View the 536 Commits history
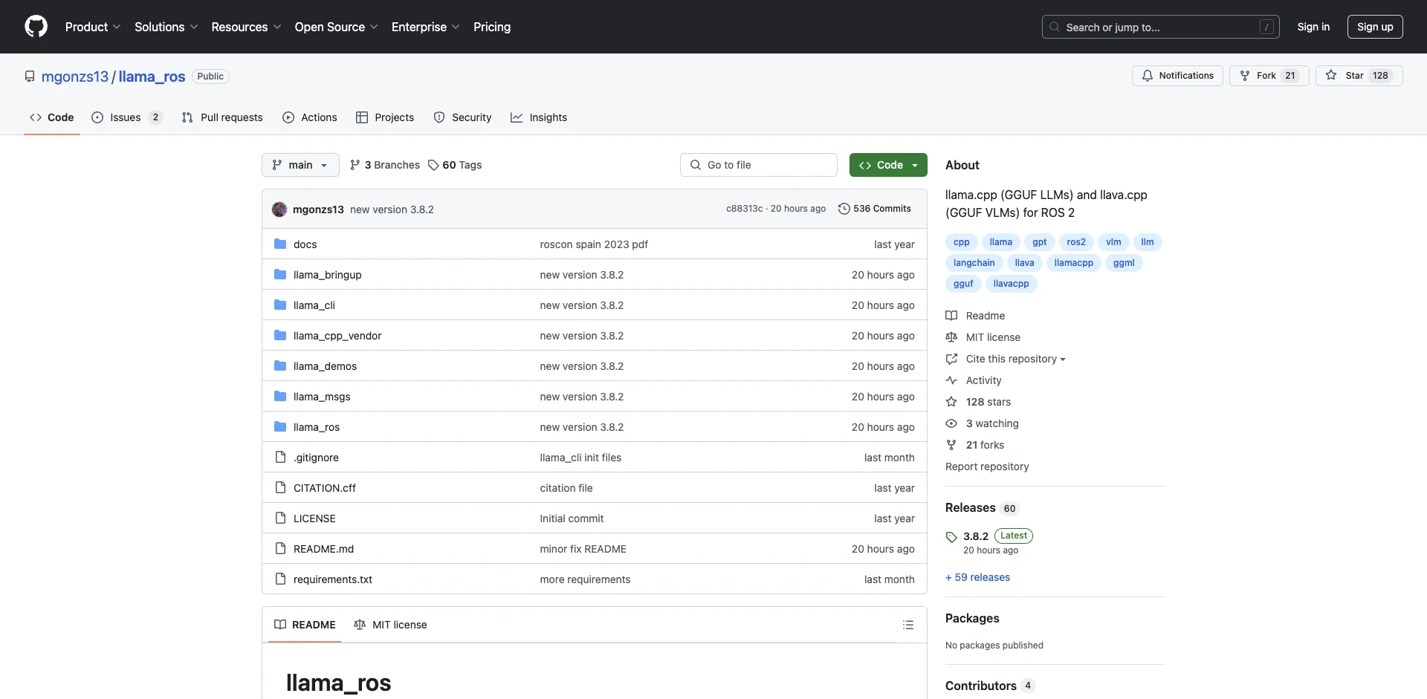The image size is (1427, 699). tap(875, 209)
